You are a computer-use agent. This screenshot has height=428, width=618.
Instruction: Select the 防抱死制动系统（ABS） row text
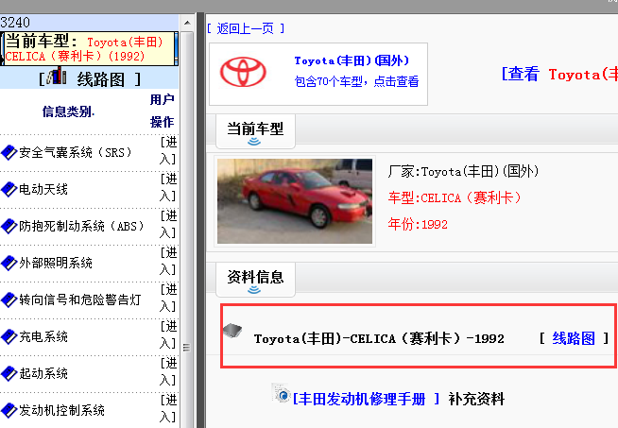click(x=81, y=226)
